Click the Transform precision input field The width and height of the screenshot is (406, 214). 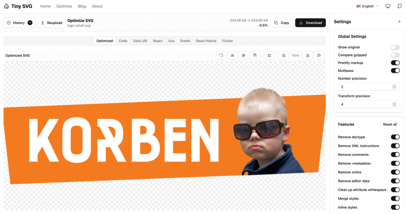pos(363,104)
